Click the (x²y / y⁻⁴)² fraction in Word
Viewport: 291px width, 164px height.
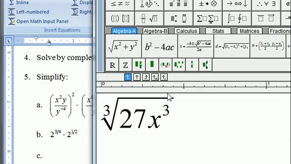click(62, 105)
